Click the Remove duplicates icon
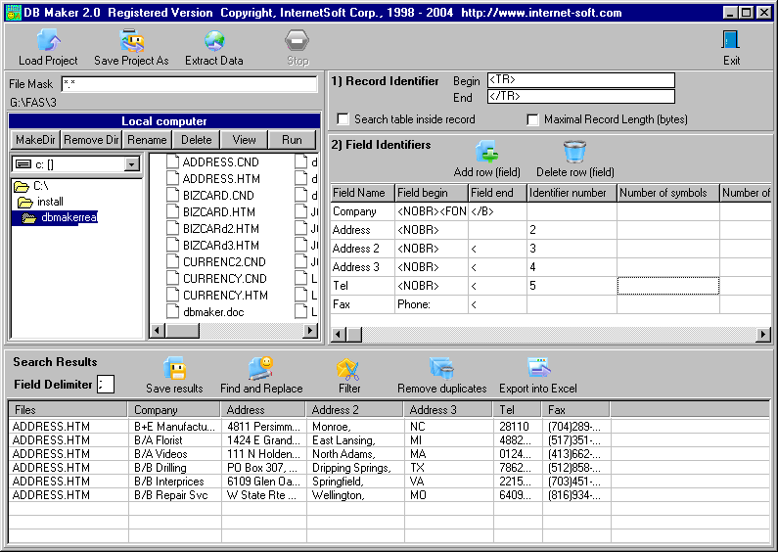 pos(441,368)
